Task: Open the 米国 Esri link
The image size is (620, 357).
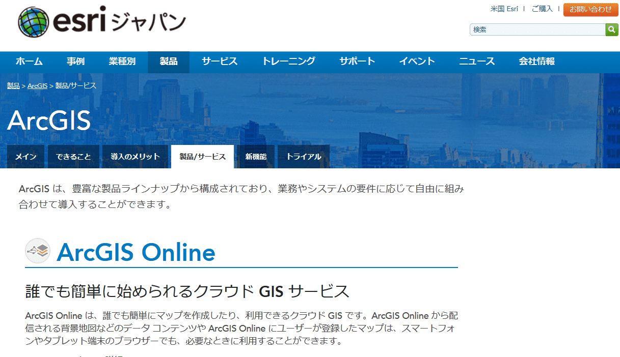Action: tap(504, 9)
